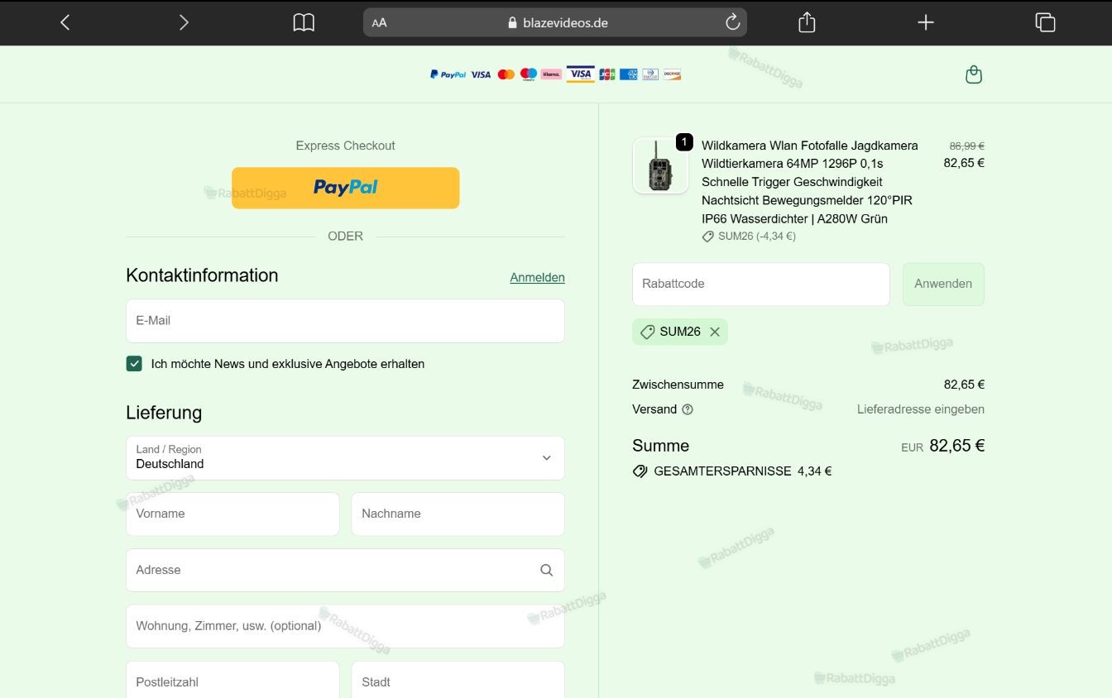Open the Safari share sheet icon
This screenshot has height=698, width=1112.
point(807,22)
